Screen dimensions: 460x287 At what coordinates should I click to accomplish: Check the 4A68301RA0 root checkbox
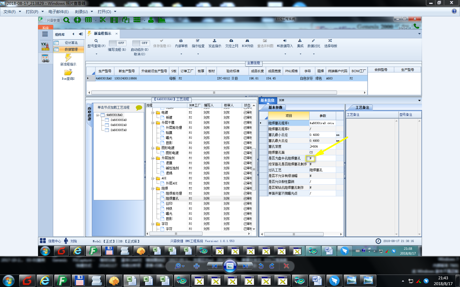point(103,115)
